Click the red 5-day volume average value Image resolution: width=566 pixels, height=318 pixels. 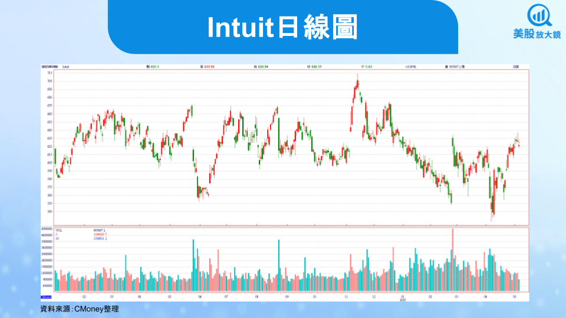[100, 234]
